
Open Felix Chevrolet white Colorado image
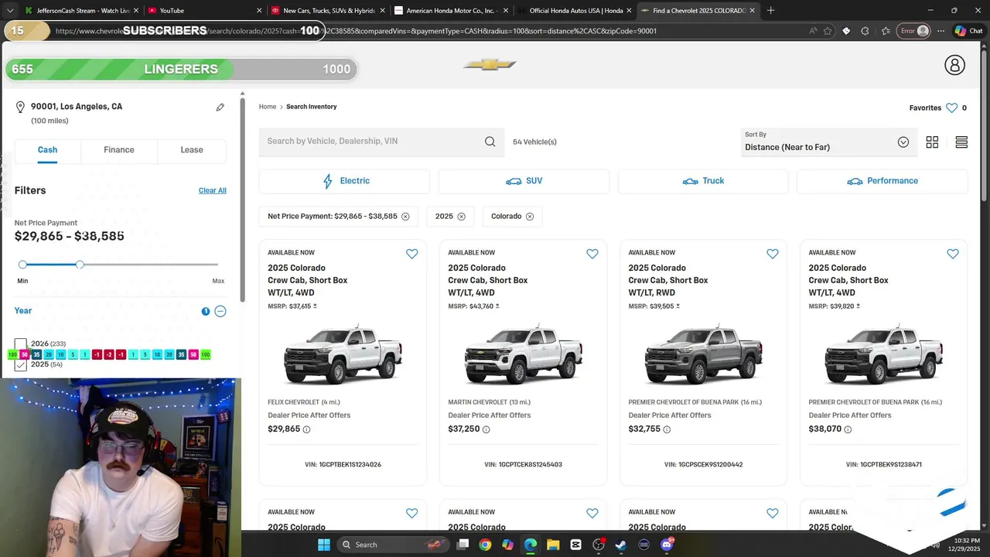[x=343, y=355]
